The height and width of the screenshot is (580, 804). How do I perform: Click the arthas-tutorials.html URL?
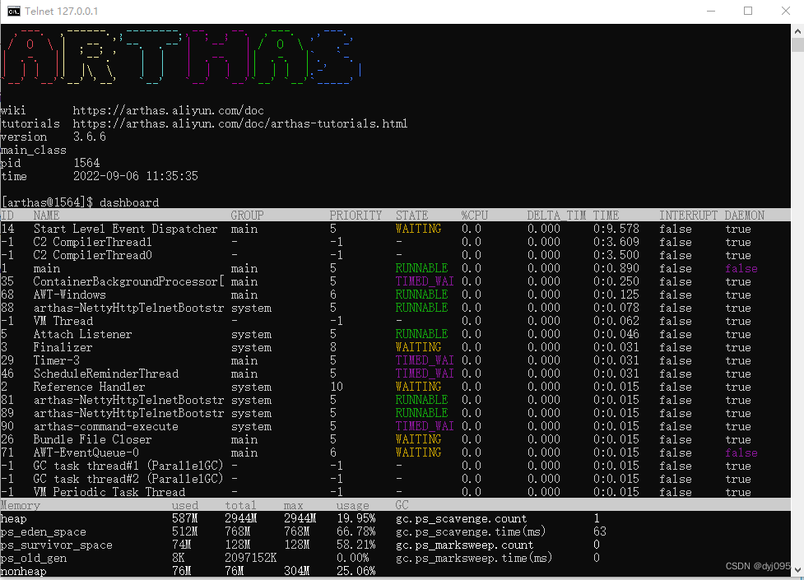pos(240,123)
